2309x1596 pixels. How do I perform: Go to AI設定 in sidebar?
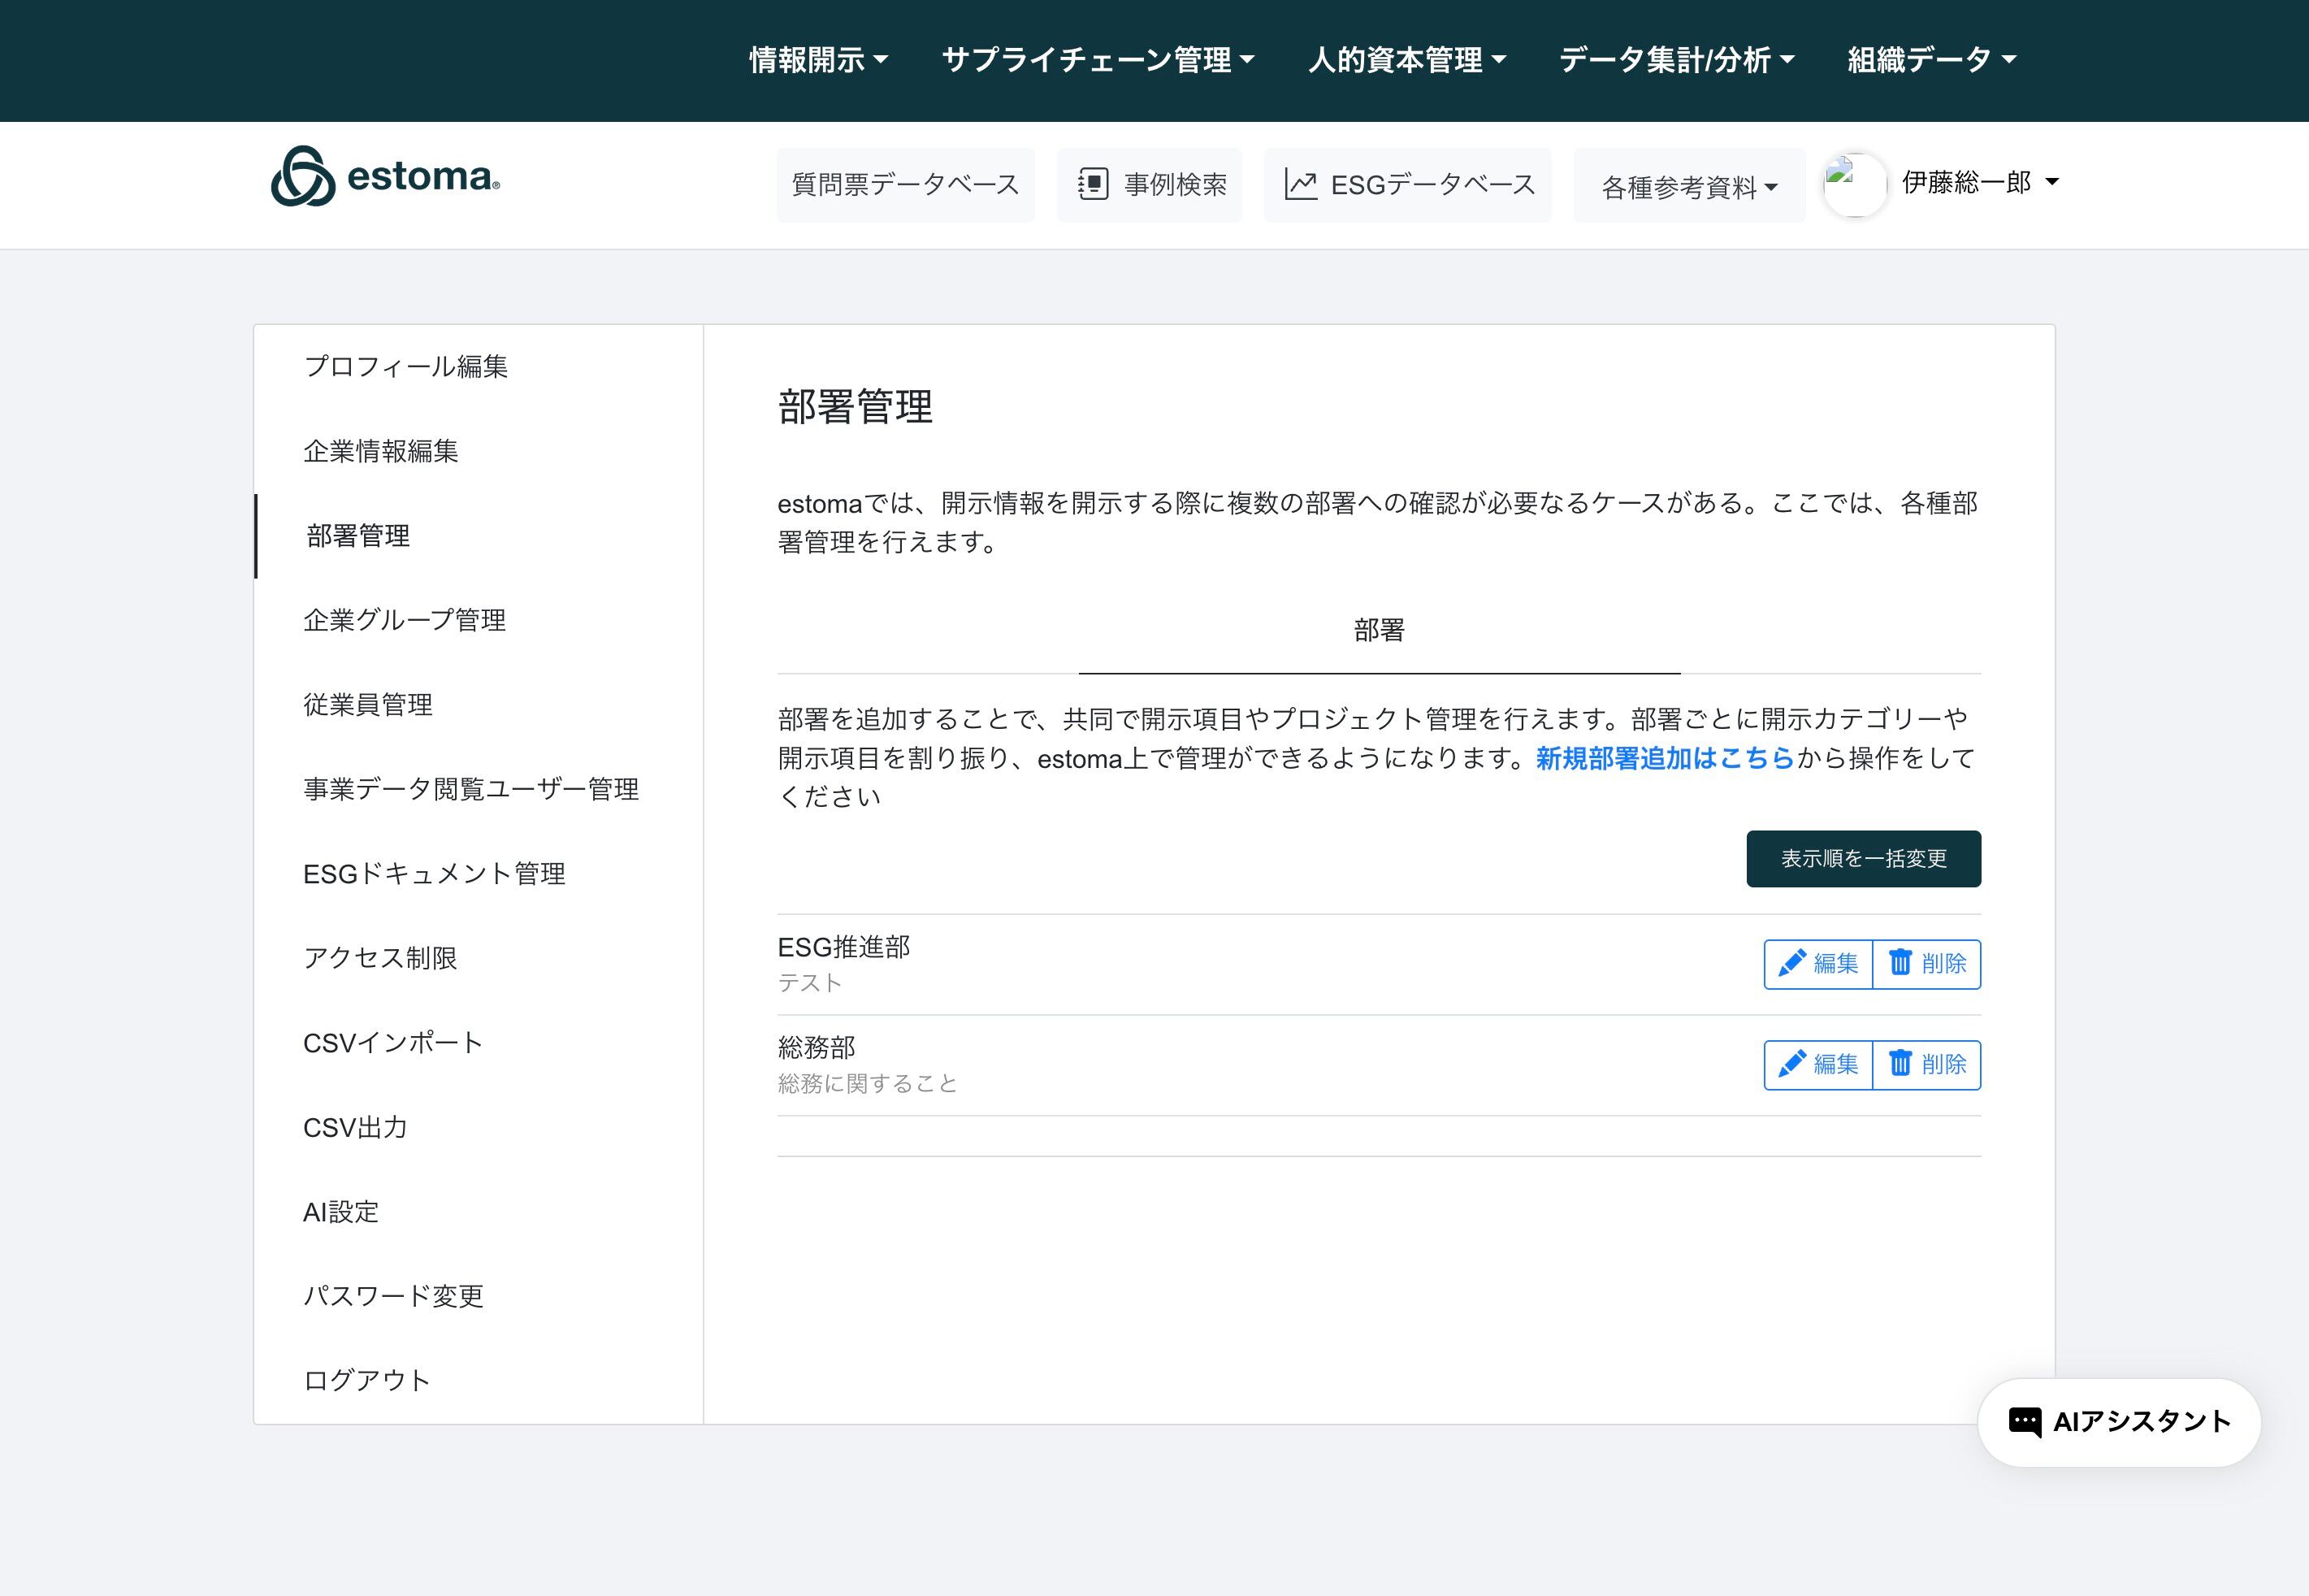pyautogui.click(x=341, y=1212)
